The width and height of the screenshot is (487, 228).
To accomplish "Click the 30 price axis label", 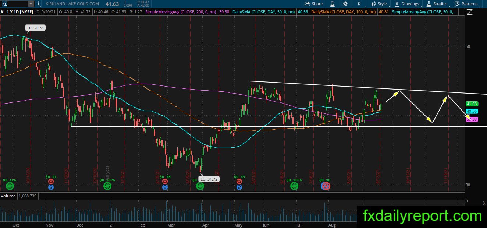I will point(468,185).
